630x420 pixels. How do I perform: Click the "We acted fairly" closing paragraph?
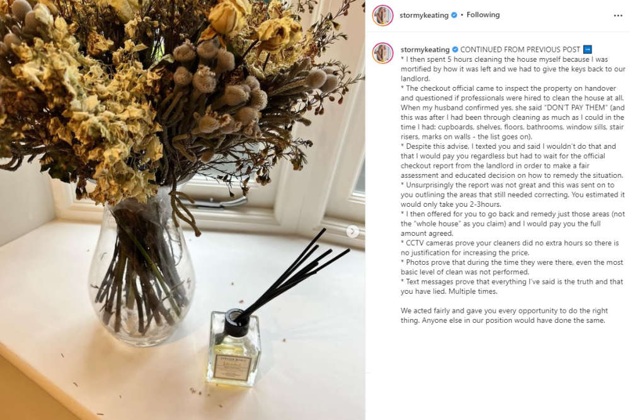pos(504,315)
